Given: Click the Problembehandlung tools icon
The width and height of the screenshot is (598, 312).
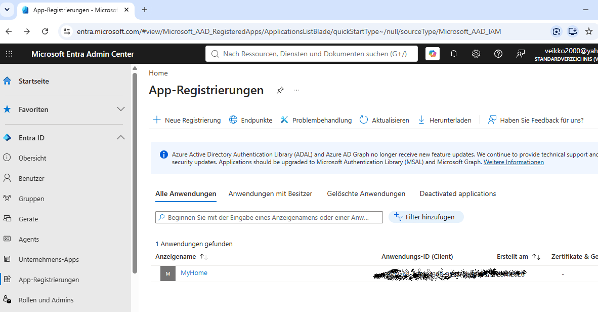Looking at the screenshot, I should point(284,120).
